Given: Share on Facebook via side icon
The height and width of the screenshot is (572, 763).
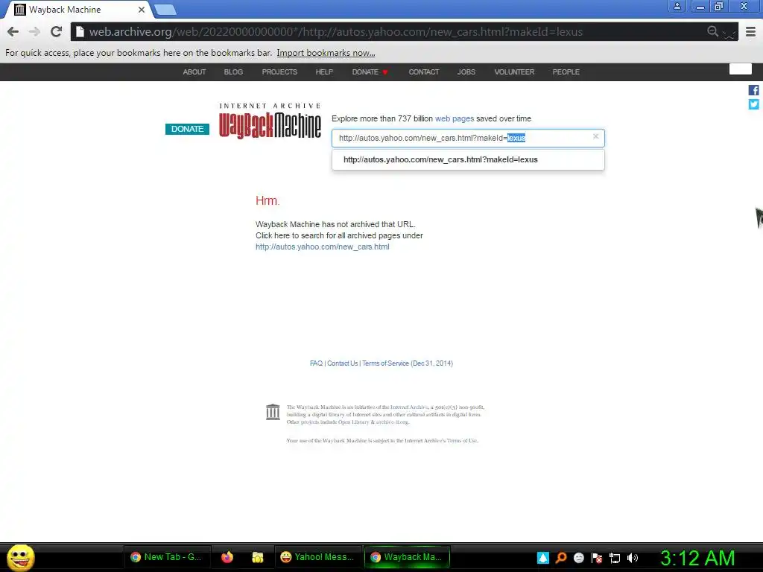Looking at the screenshot, I should [x=754, y=90].
